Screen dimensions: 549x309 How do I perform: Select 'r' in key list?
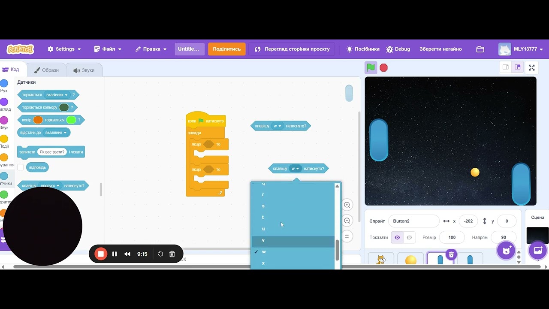(x=293, y=194)
